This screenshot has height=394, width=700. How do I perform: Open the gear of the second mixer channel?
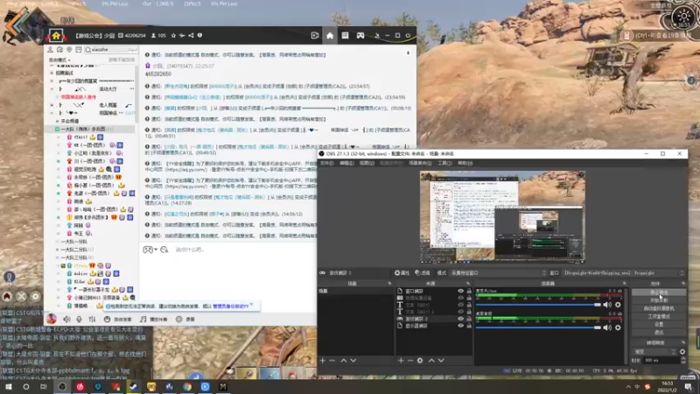click(618, 327)
